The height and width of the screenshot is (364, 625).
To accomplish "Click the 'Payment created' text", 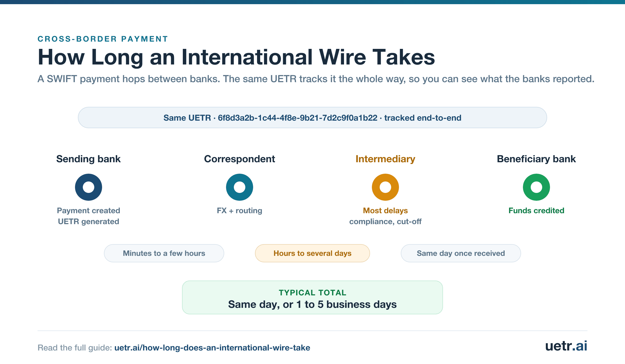I will 89,210.
